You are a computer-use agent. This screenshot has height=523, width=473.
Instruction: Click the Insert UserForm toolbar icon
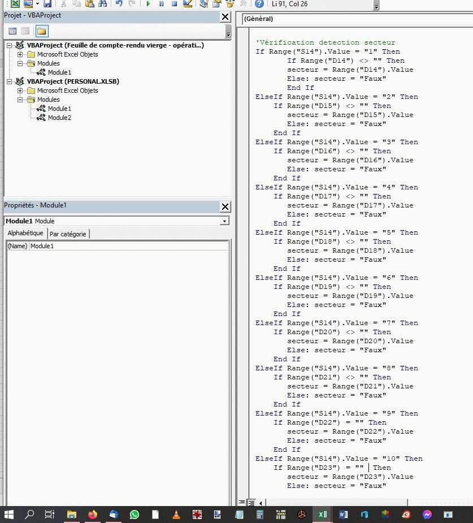(28, 3)
